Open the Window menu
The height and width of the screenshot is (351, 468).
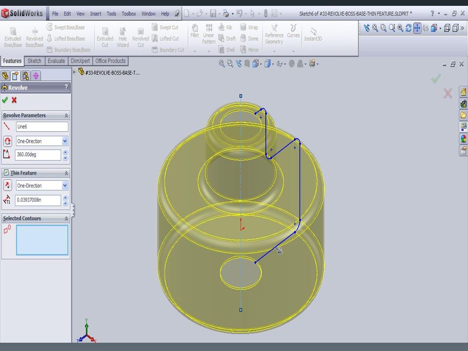tap(148, 14)
